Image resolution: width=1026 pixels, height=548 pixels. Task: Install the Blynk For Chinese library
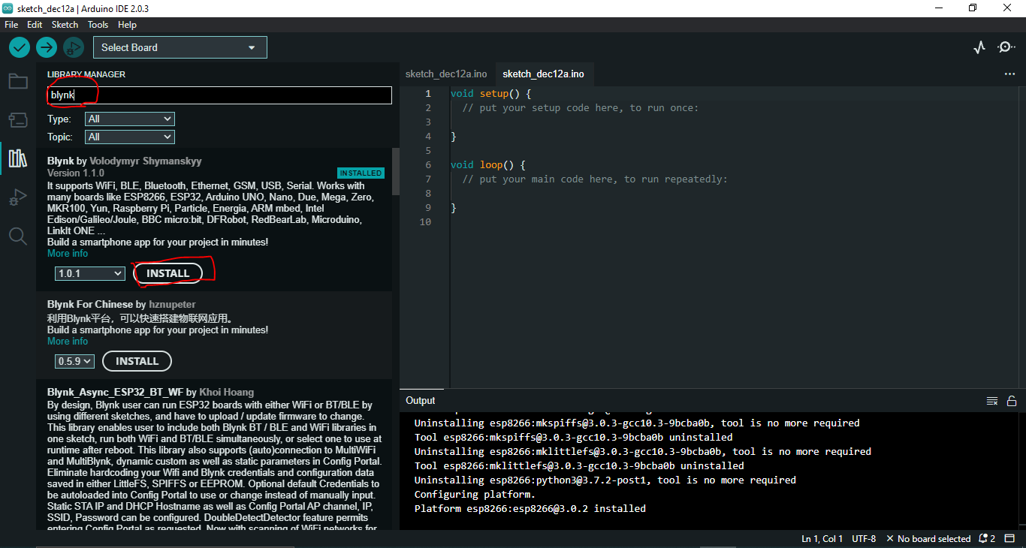pos(137,361)
